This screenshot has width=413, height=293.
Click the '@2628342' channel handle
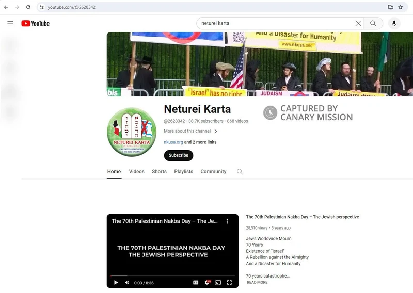pyautogui.click(x=174, y=121)
